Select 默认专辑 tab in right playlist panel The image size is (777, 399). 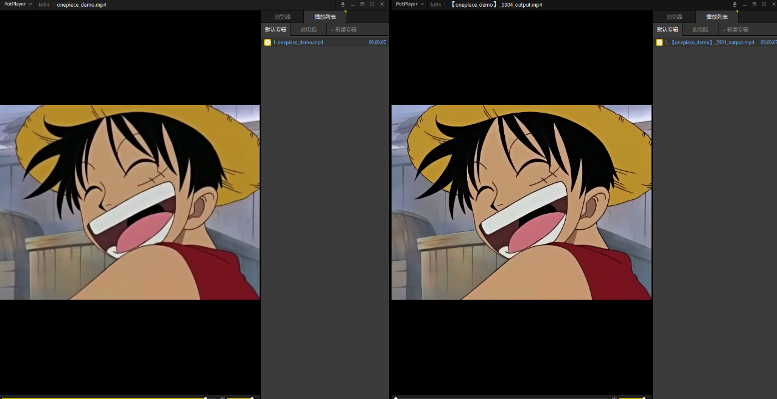point(667,29)
